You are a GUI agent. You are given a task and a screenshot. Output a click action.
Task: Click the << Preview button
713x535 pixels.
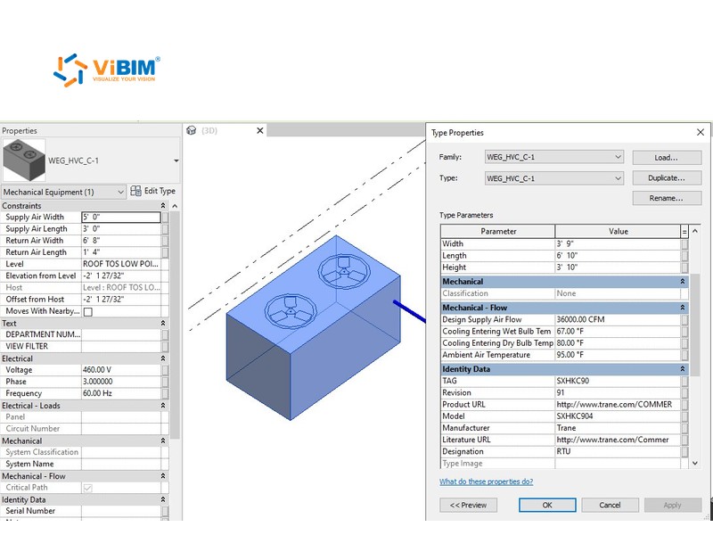(468, 505)
